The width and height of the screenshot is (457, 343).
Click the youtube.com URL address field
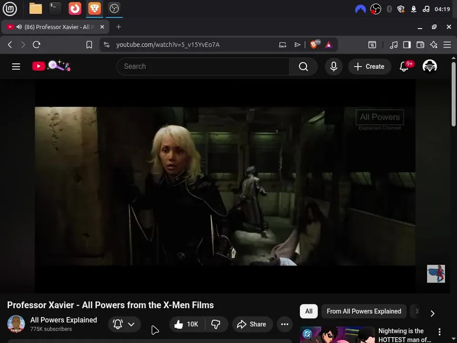click(168, 45)
